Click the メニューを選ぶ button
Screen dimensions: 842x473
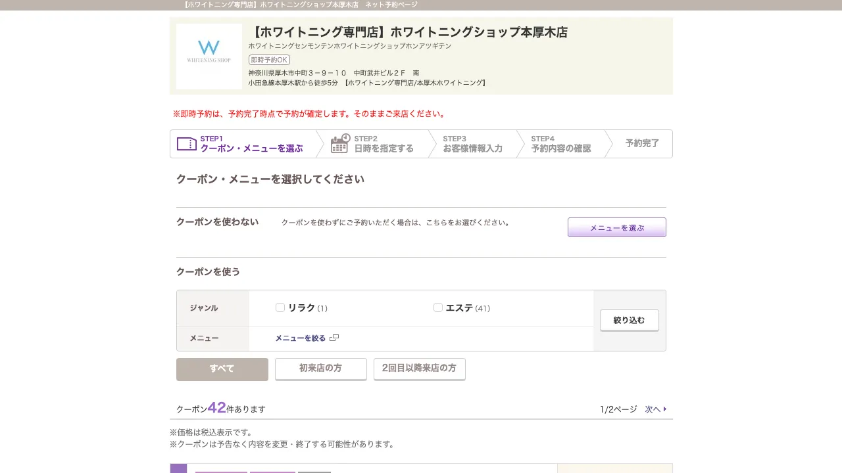[617, 227]
